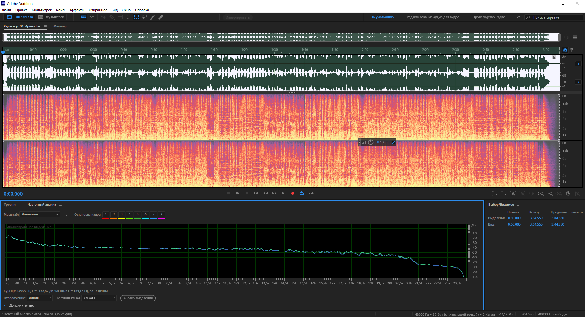Start playback with the Play button
This screenshot has width=585, height=317.
(238, 193)
